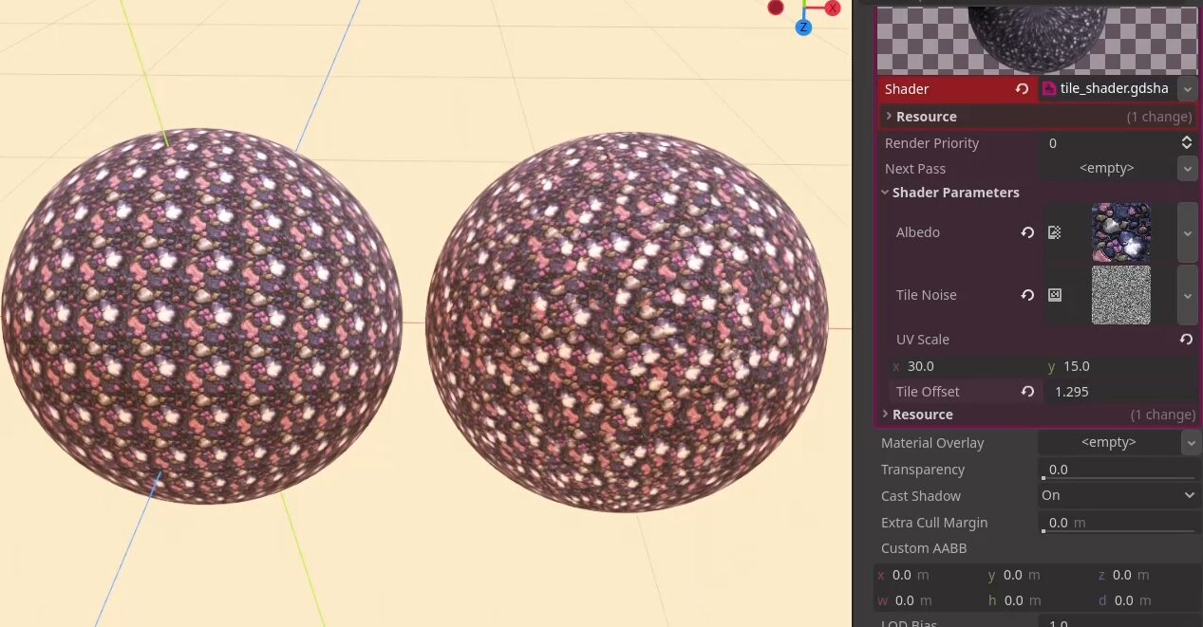Reset the Albedo parameter with its revert icon

coord(1027,232)
